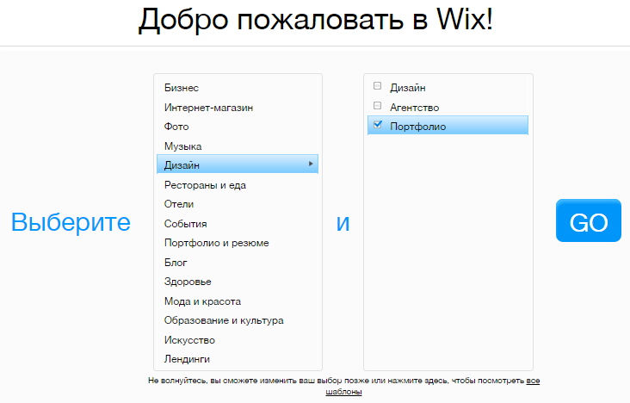Image resolution: width=630 pixels, height=403 pixels.
Task: Choose Интернет-магазин category
Action: point(238,108)
